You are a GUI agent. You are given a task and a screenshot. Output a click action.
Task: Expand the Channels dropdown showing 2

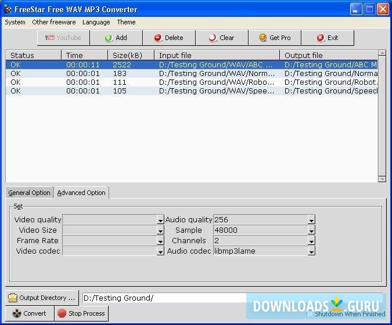point(311,241)
